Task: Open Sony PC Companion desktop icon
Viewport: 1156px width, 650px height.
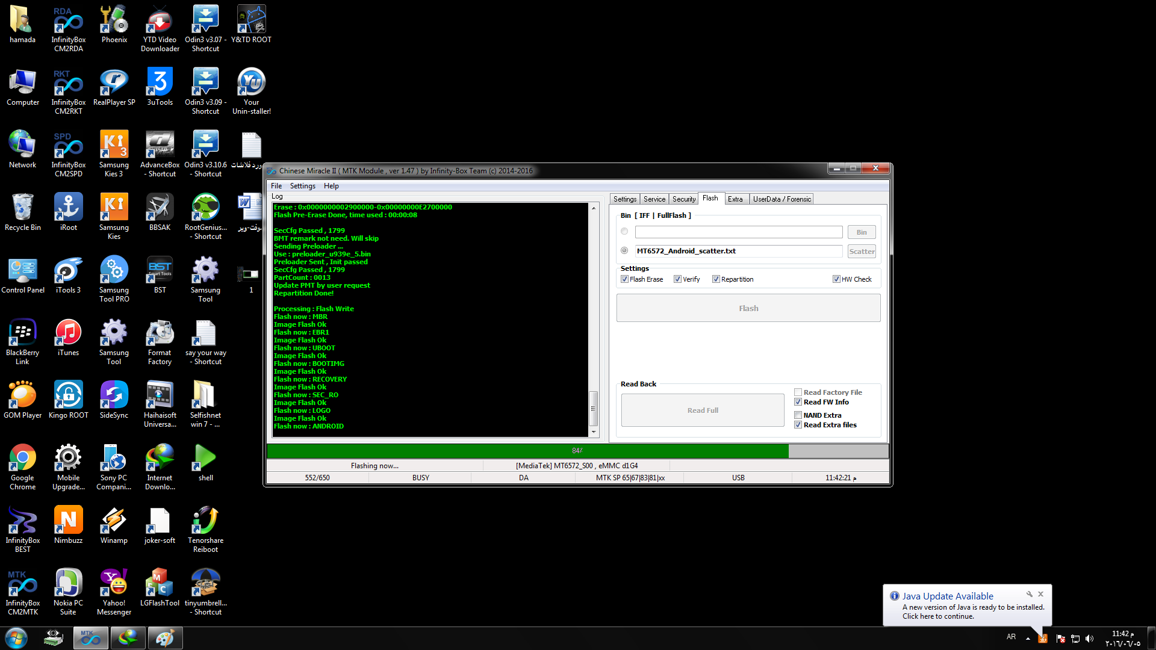Action: tap(114, 466)
